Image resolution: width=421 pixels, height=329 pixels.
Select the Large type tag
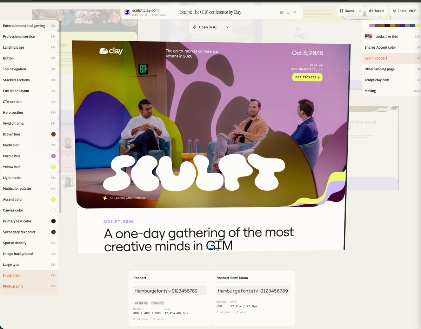coord(29,265)
